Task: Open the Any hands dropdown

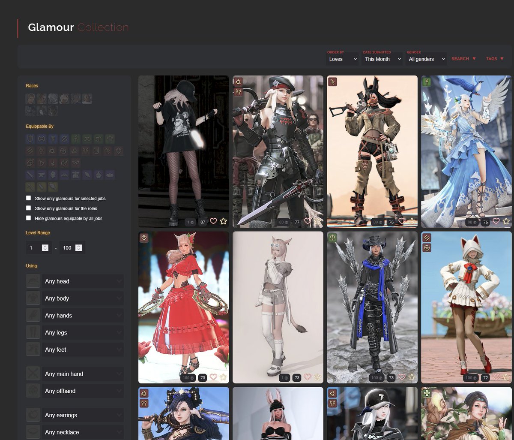Action: [x=83, y=316]
